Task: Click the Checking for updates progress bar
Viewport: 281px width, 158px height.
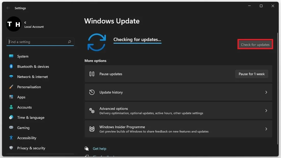Action: 137,43
